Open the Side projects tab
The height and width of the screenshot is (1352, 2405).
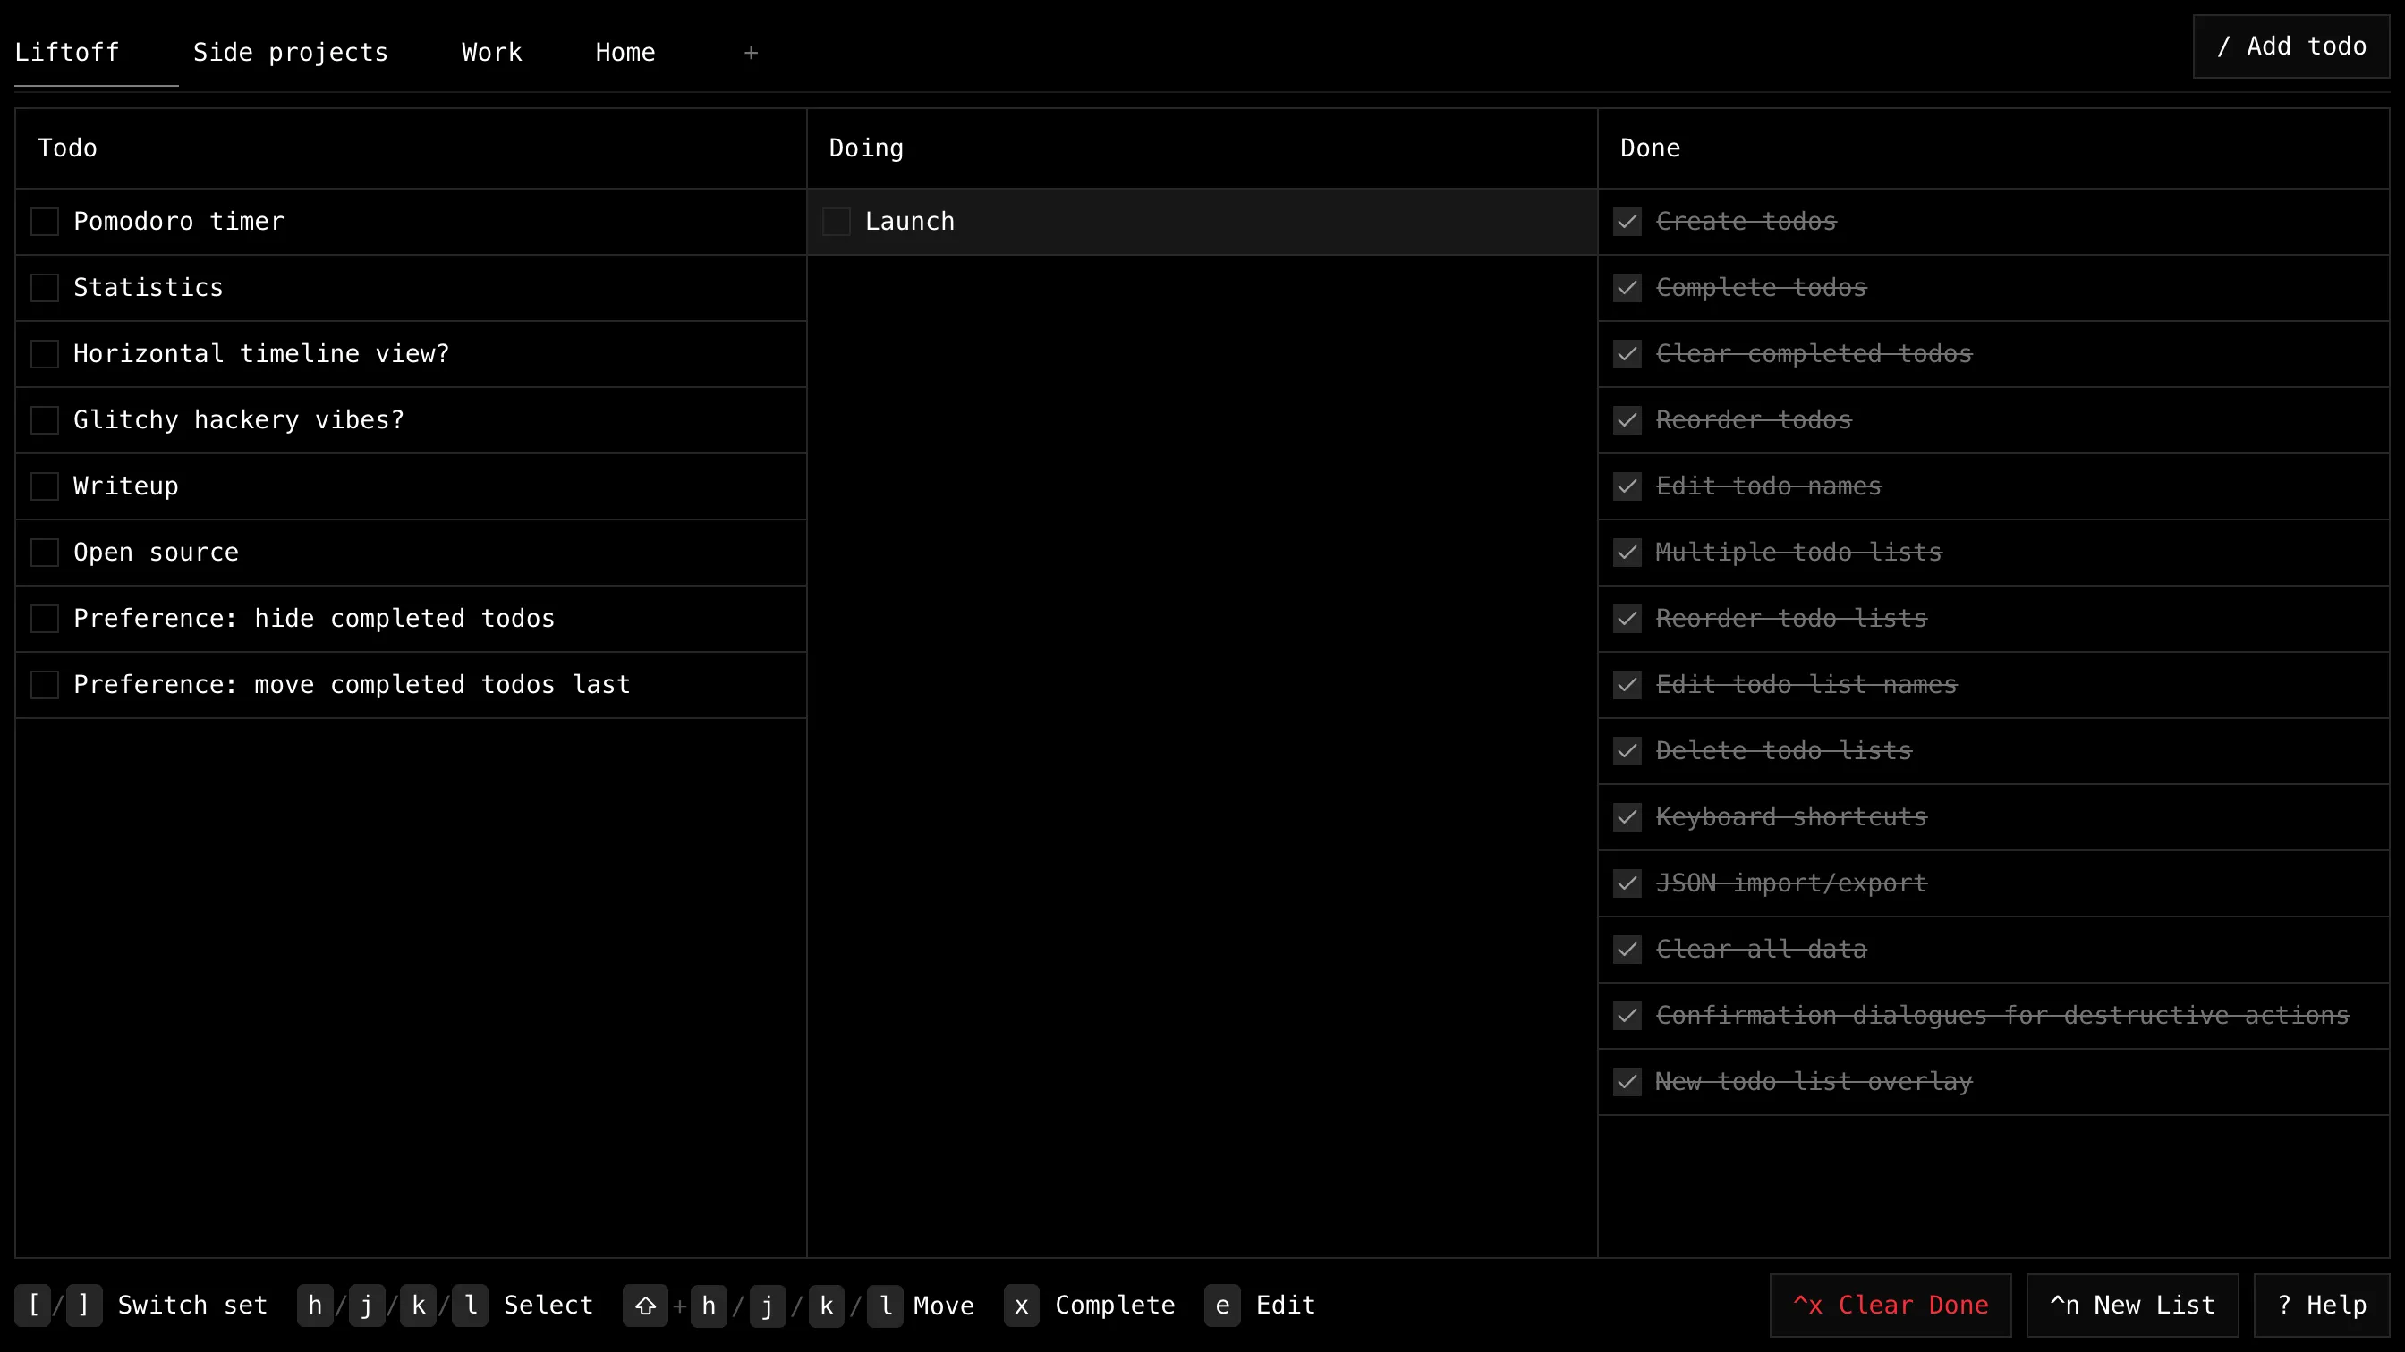click(291, 52)
